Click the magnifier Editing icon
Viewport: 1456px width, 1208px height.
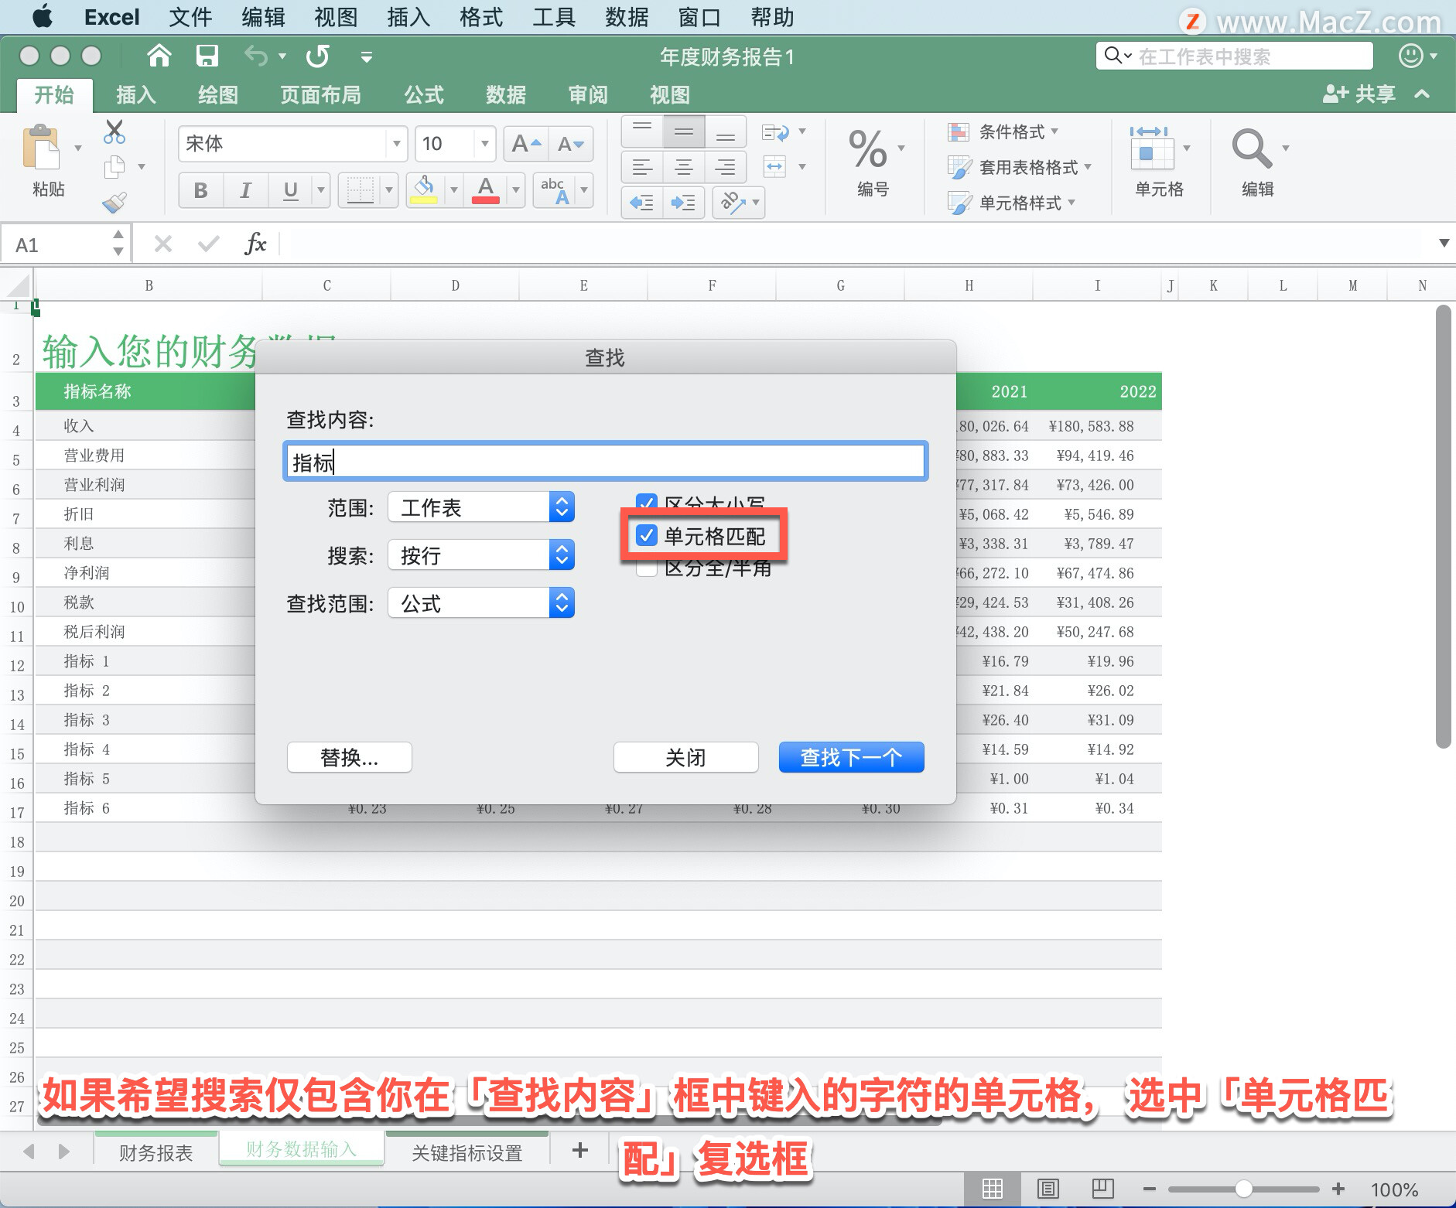(x=1251, y=148)
